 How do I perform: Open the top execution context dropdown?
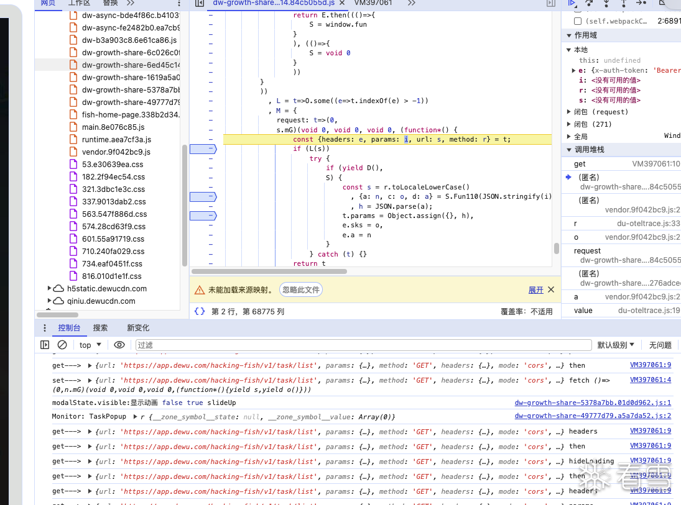pyautogui.click(x=90, y=345)
